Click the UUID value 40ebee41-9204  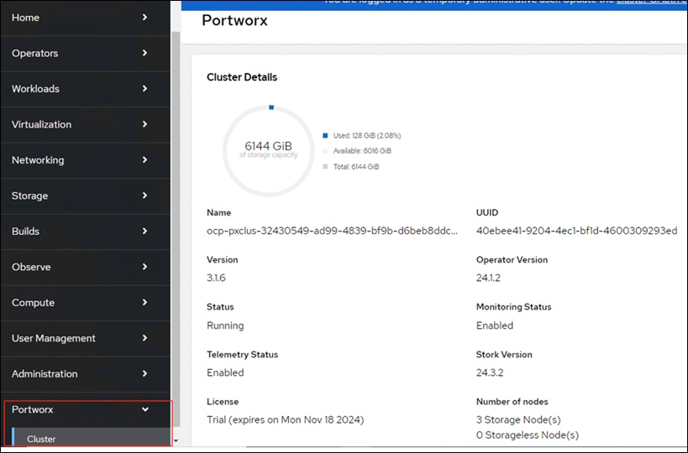click(x=576, y=231)
